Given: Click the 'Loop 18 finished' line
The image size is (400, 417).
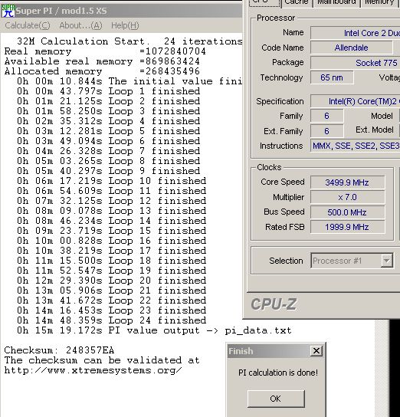Looking at the screenshot, I should click(x=112, y=261).
